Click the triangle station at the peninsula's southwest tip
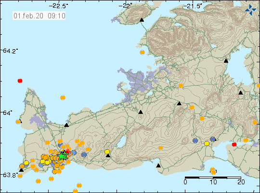 (x=21, y=170)
